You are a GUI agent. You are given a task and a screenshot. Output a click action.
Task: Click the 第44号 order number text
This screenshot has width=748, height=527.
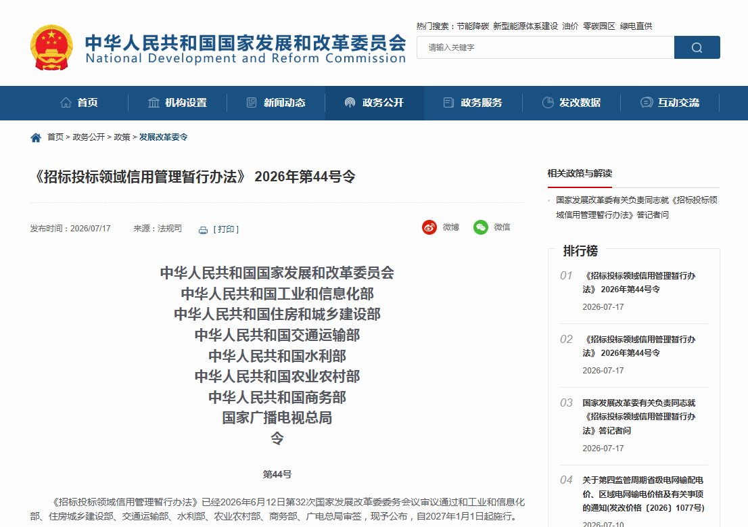[x=277, y=474]
